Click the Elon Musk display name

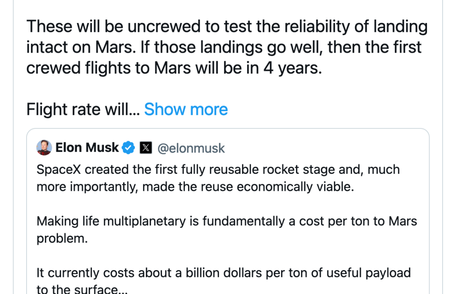coord(87,148)
